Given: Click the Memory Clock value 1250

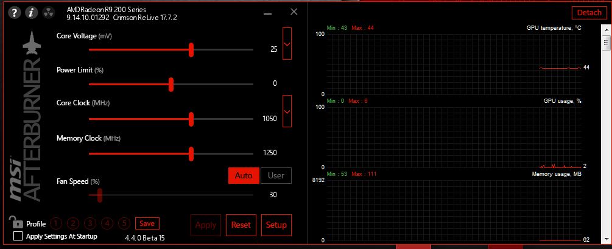Looking at the screenshot, I should click(x=270, y=153).
